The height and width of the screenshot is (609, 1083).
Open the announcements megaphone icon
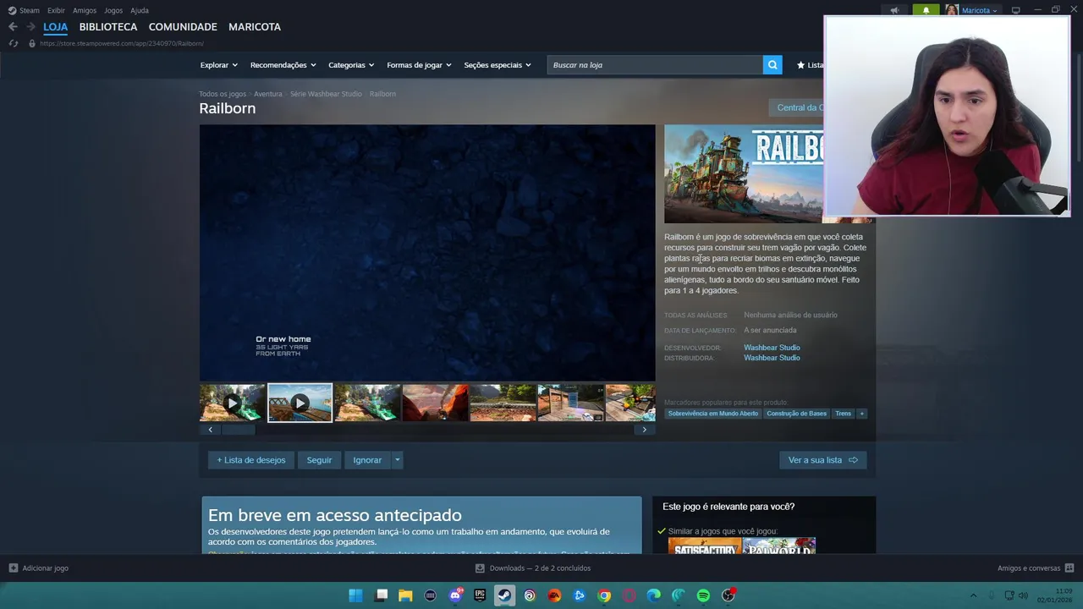pos(894,10)
